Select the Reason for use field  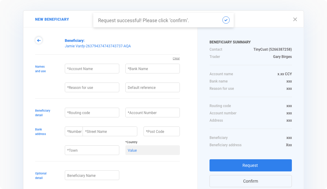(92, 87)
